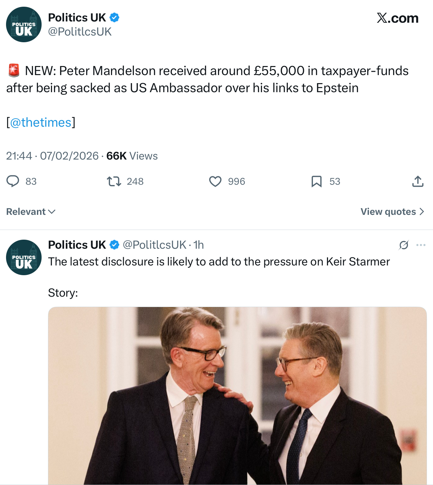This screenshot has height=485, width=433.
Task: Like the post with the heart icon
Action: (215, 181)
